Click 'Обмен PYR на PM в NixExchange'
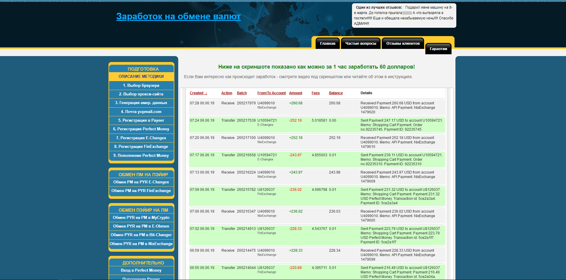Screen dimensions: 566x280 (x=141, y=244)
